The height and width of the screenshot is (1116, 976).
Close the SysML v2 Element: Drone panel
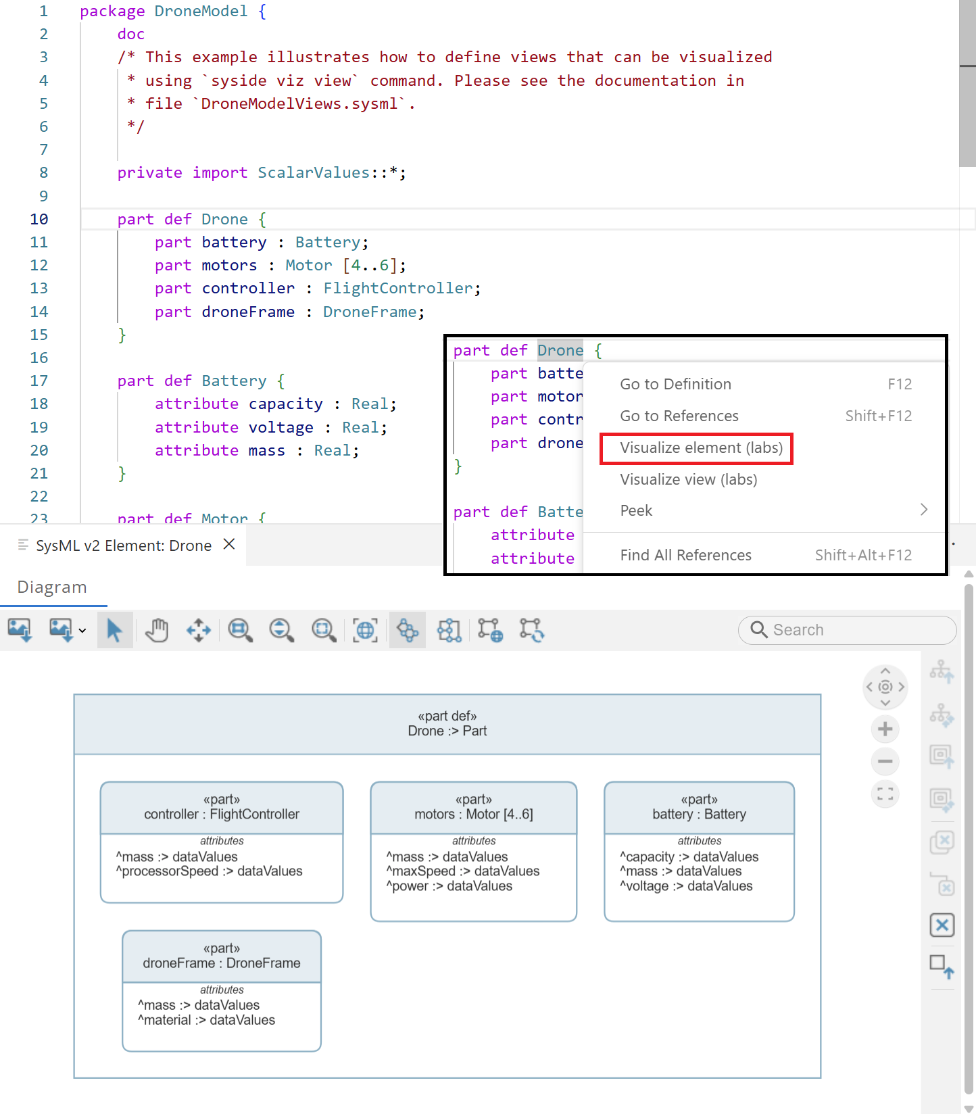[229, 545]
